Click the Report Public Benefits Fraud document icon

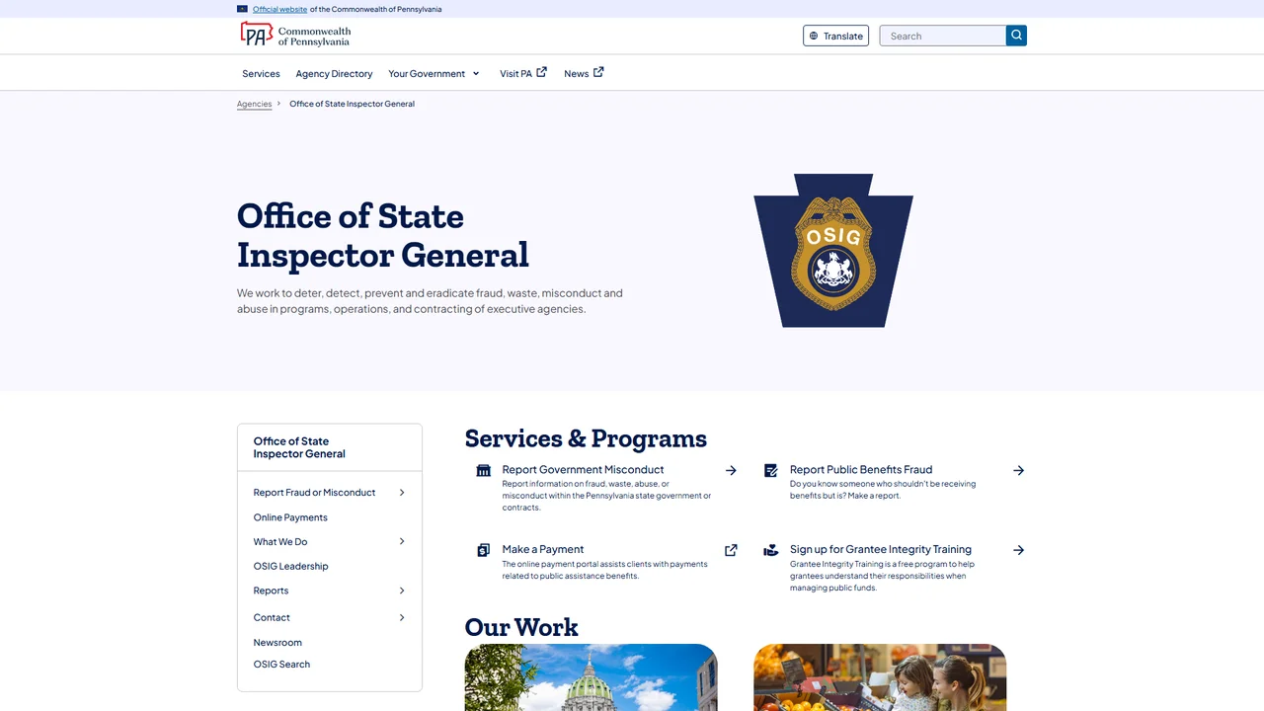point(770,470)
